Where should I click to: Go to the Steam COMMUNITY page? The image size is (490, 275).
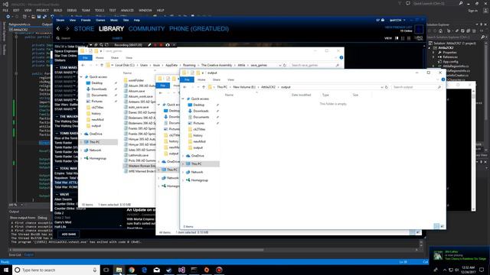click(x=146, y=29)
